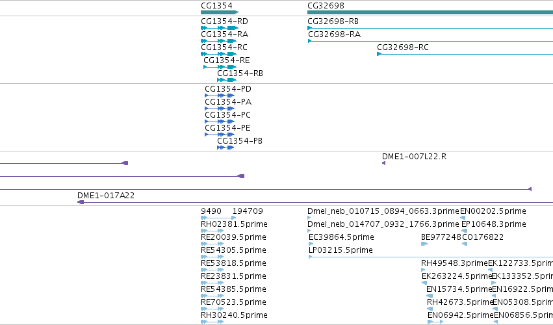
Task: Select transcript CG1354-RA glyph
Action: [x=218, y=41]
